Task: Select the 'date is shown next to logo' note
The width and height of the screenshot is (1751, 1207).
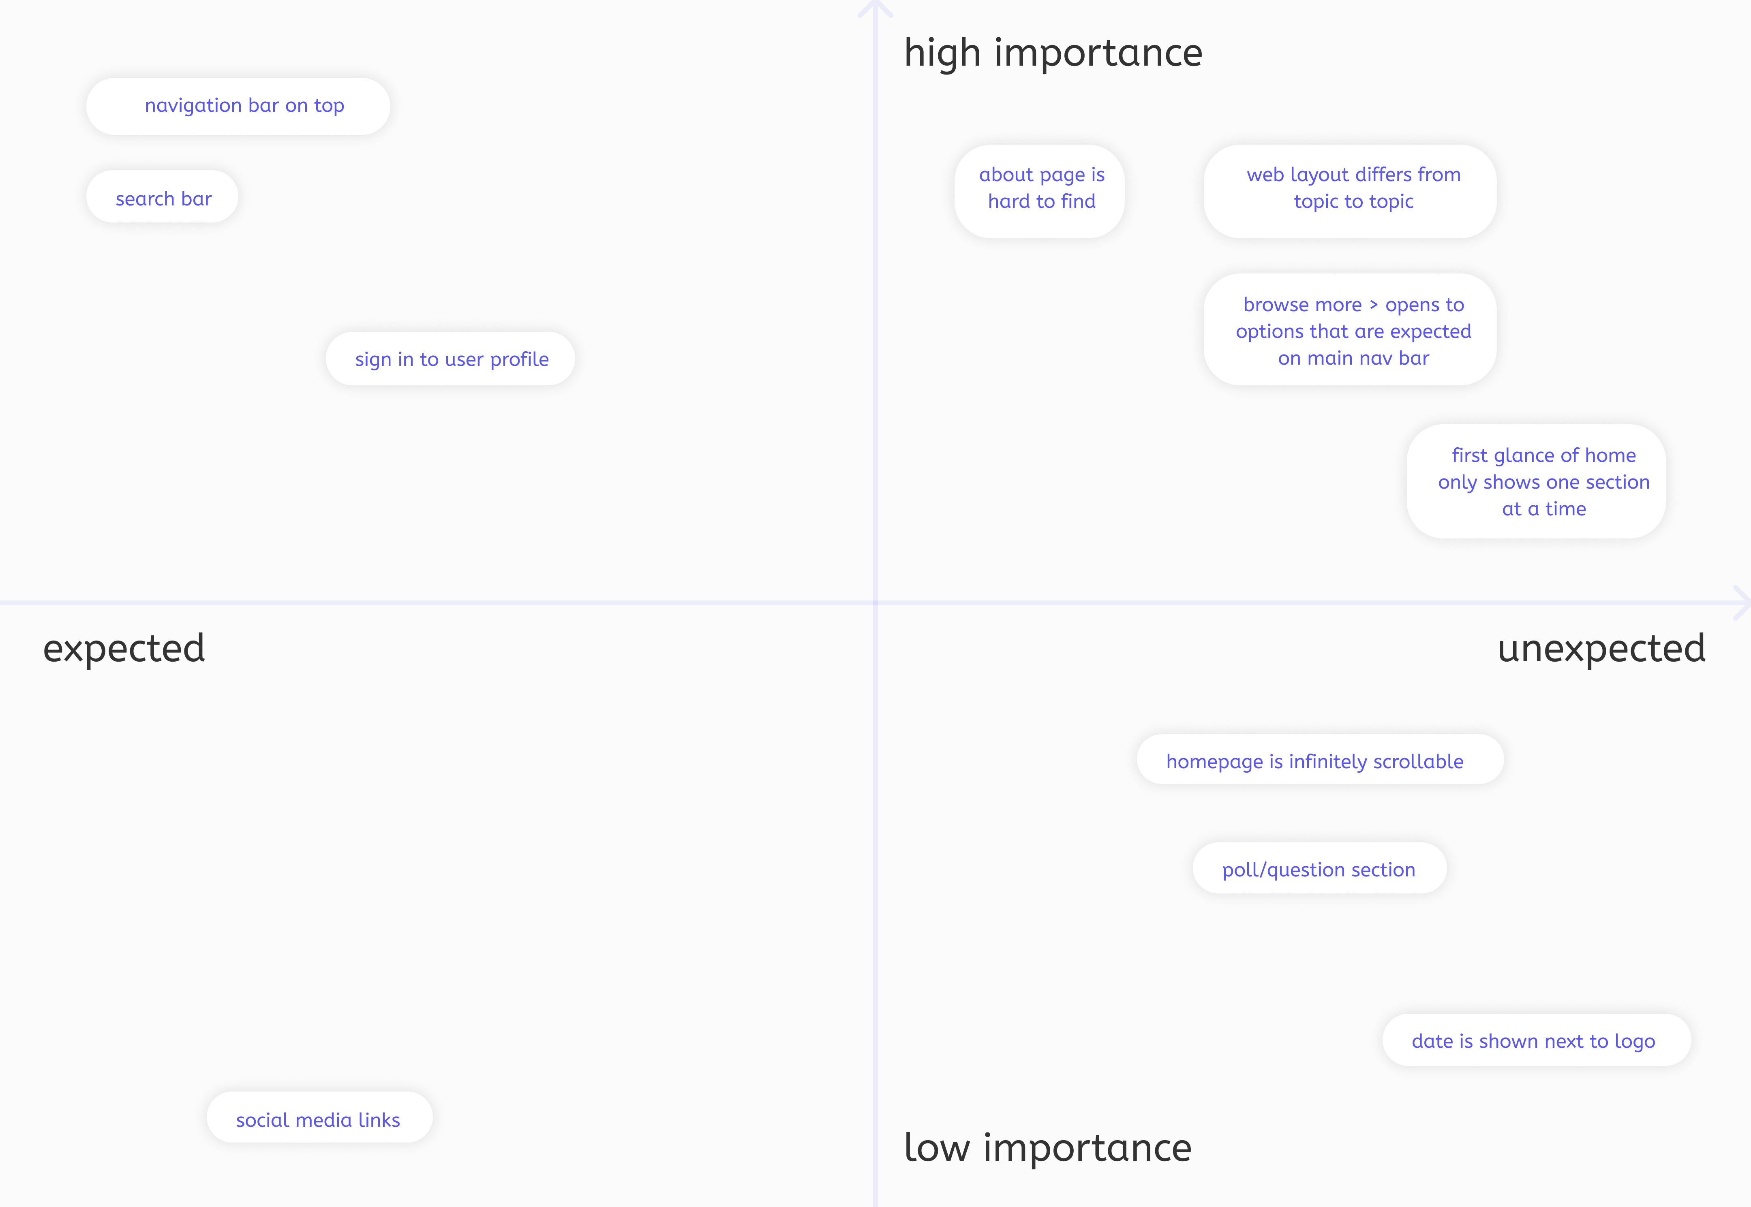Action: tap(1536, 1040)
